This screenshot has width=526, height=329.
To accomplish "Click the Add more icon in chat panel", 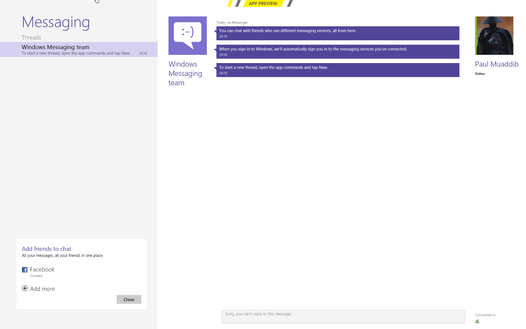I will pos(25,288).
